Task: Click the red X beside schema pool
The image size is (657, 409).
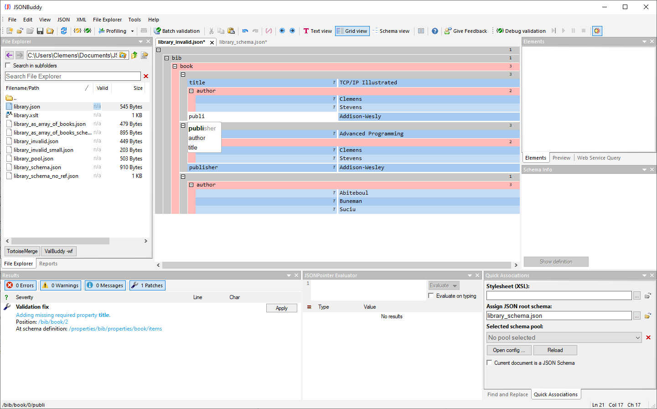Action: tap(648, 337)
